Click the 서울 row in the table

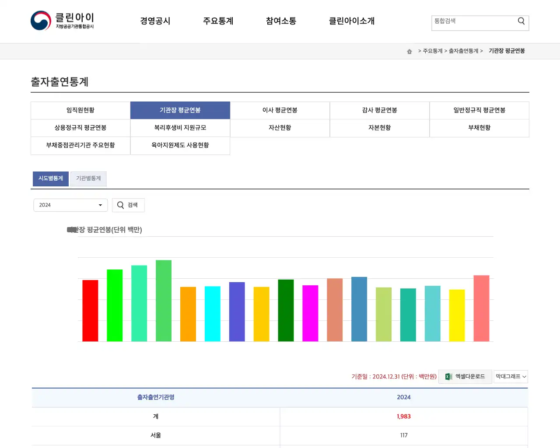(x=155, y=435)
